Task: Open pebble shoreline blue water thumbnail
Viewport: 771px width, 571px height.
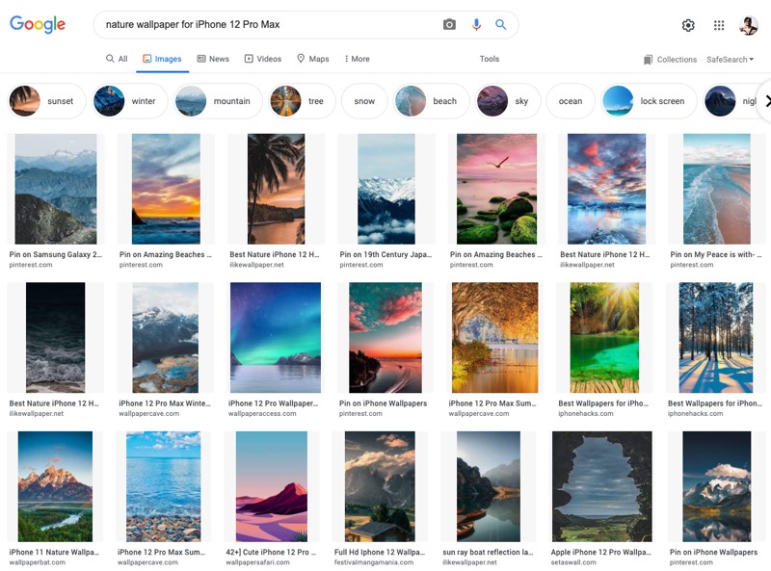Action: [x=163, y=486]
